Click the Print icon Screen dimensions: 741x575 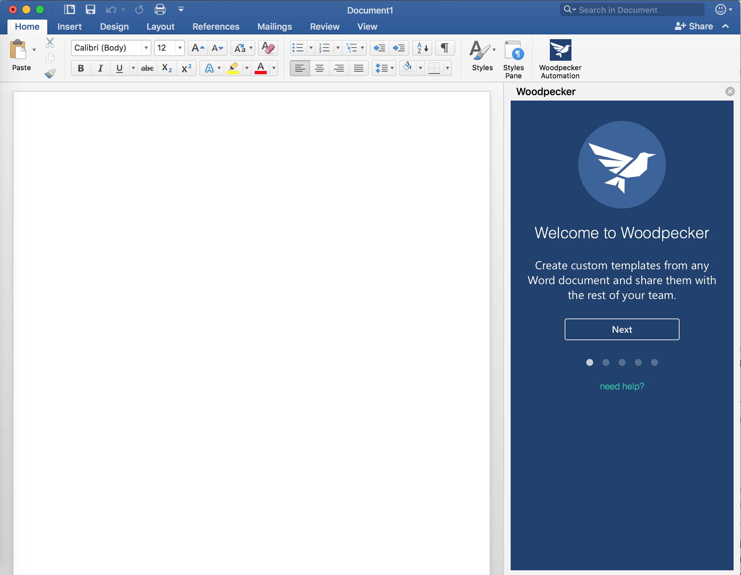click(x=160, y=9)
